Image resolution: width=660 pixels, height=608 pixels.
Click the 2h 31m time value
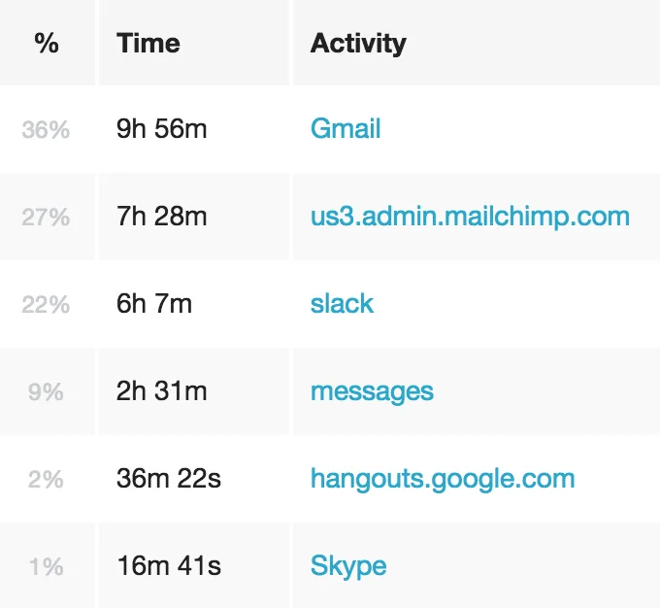(161, 391)
